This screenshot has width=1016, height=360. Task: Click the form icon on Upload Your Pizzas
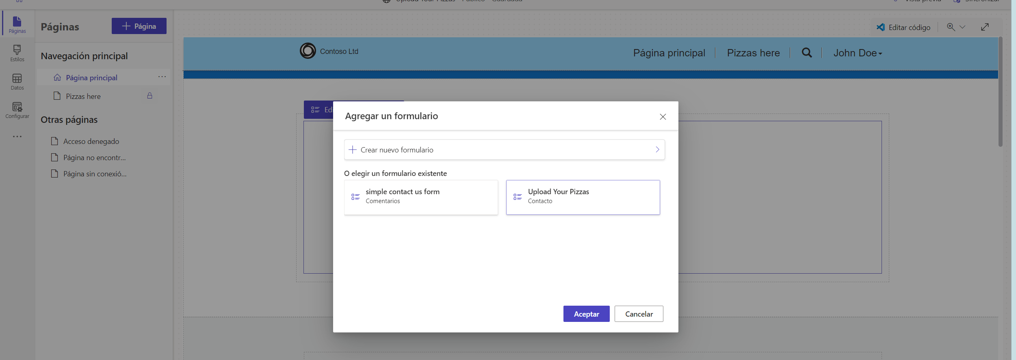518,197
